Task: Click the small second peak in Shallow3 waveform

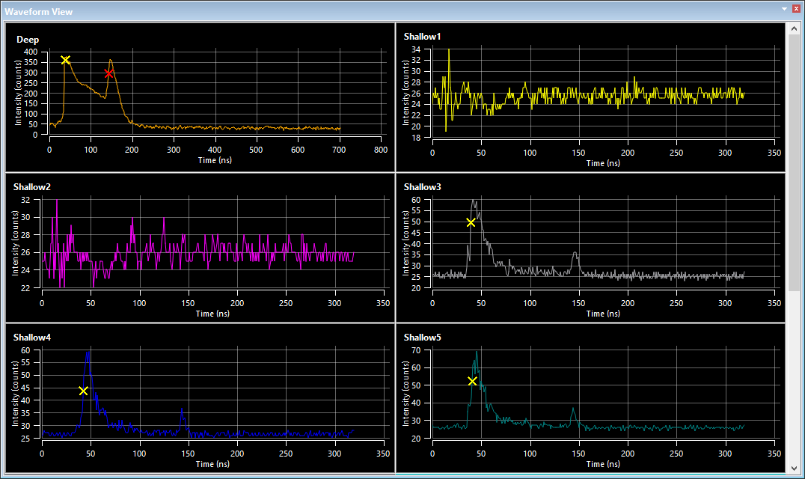Action: 575,254
